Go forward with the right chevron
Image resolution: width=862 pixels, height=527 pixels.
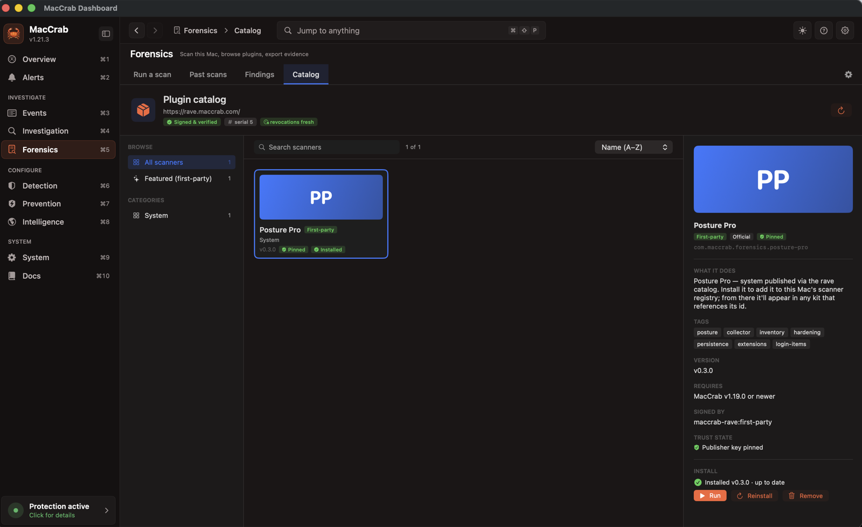pyautogui.click(x=155, y=31)
